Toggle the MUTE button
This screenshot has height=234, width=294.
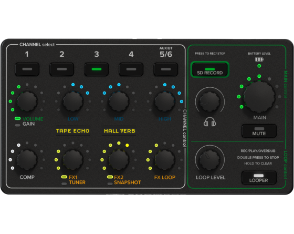[259, 131]
